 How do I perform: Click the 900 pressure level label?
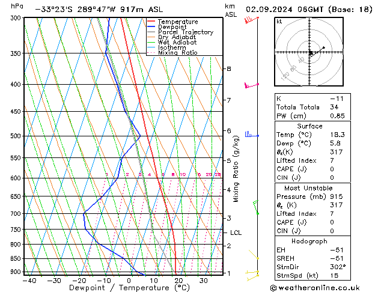[x=17, y=272]
